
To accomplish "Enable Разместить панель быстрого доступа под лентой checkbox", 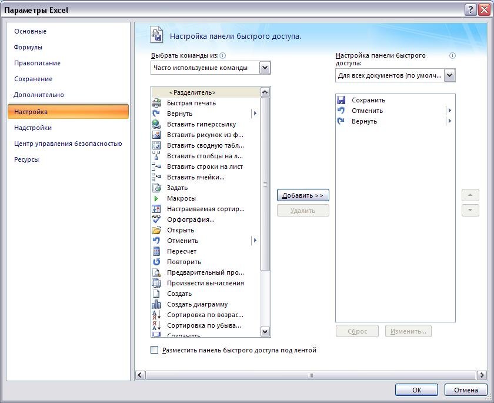I will 154,349.
